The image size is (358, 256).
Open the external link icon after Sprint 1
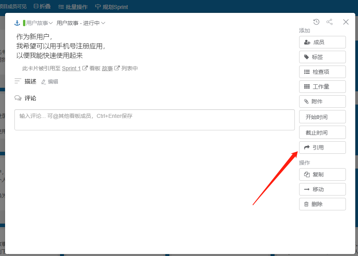pyautogui.click(x=85, y=68)
